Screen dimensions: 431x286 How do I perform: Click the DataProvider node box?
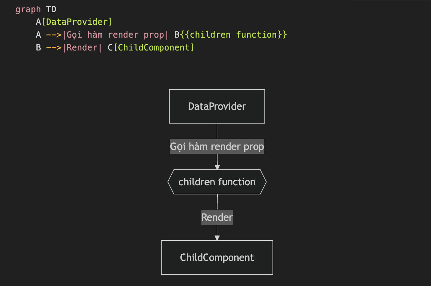pyautogui.click(x=217, y=106)
